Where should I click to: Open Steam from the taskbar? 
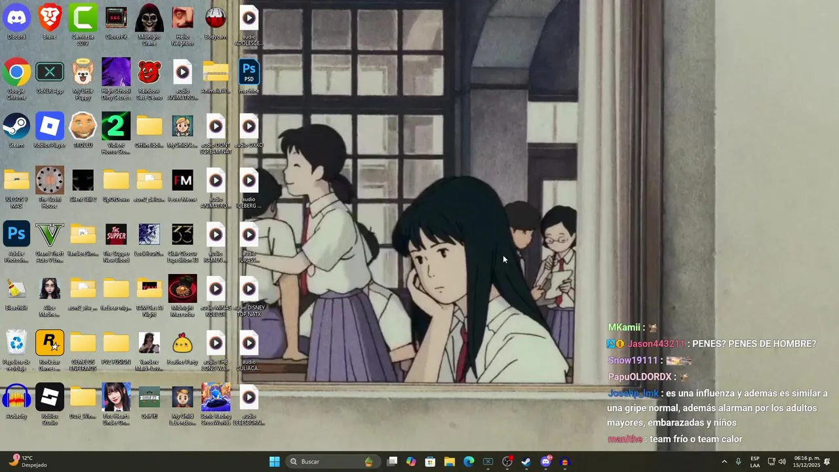526,462
